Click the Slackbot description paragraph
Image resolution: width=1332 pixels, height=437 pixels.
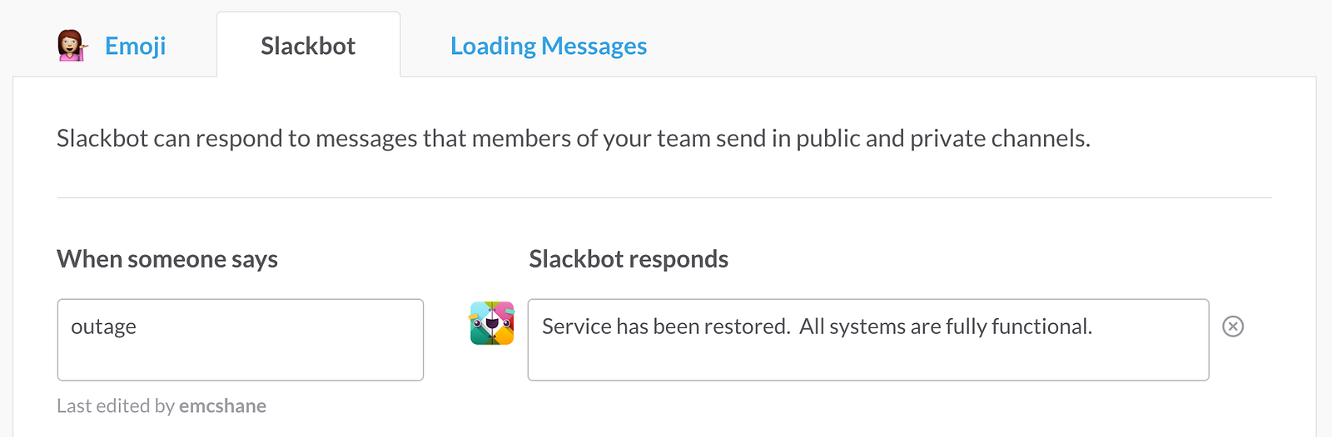(x=573, y=138)
